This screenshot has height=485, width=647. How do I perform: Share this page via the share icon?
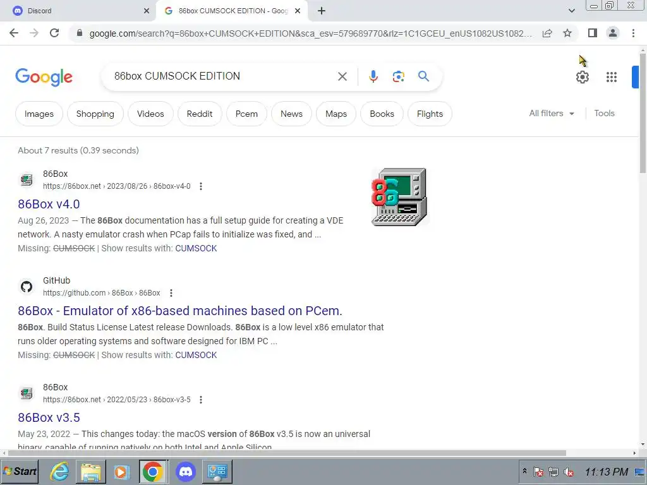pyautogui.click(x=547, y=33)
